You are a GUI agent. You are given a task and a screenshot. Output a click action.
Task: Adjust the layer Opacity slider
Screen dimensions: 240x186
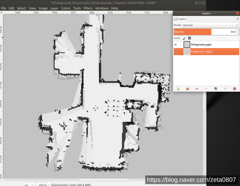[205, 32]
